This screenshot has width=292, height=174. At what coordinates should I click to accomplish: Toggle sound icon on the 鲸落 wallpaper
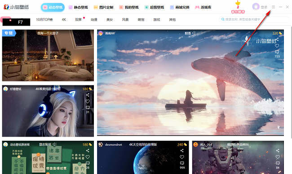pos(194,33)
